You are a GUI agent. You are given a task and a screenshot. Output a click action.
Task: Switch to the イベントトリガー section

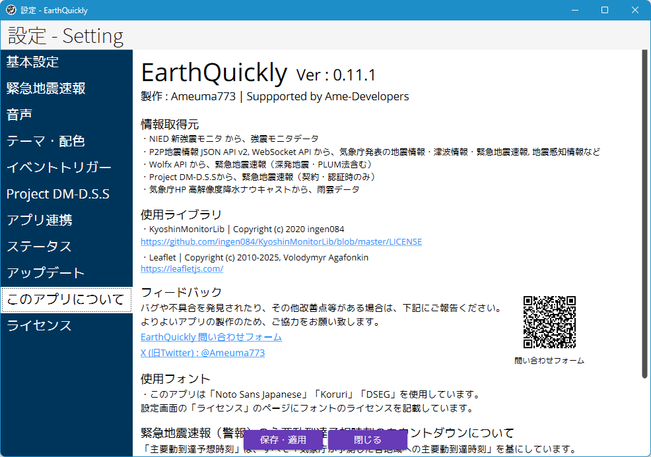pyautogui.click(x=67, y=168)
